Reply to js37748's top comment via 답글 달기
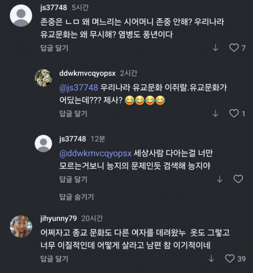Image resolution: width=253 pixels, height=273 pixels. [54, 48]
